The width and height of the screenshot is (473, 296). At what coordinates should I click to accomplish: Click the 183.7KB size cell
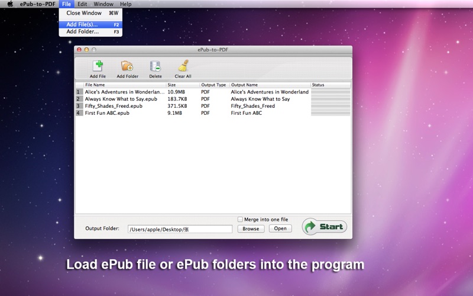tap(177, 99)
